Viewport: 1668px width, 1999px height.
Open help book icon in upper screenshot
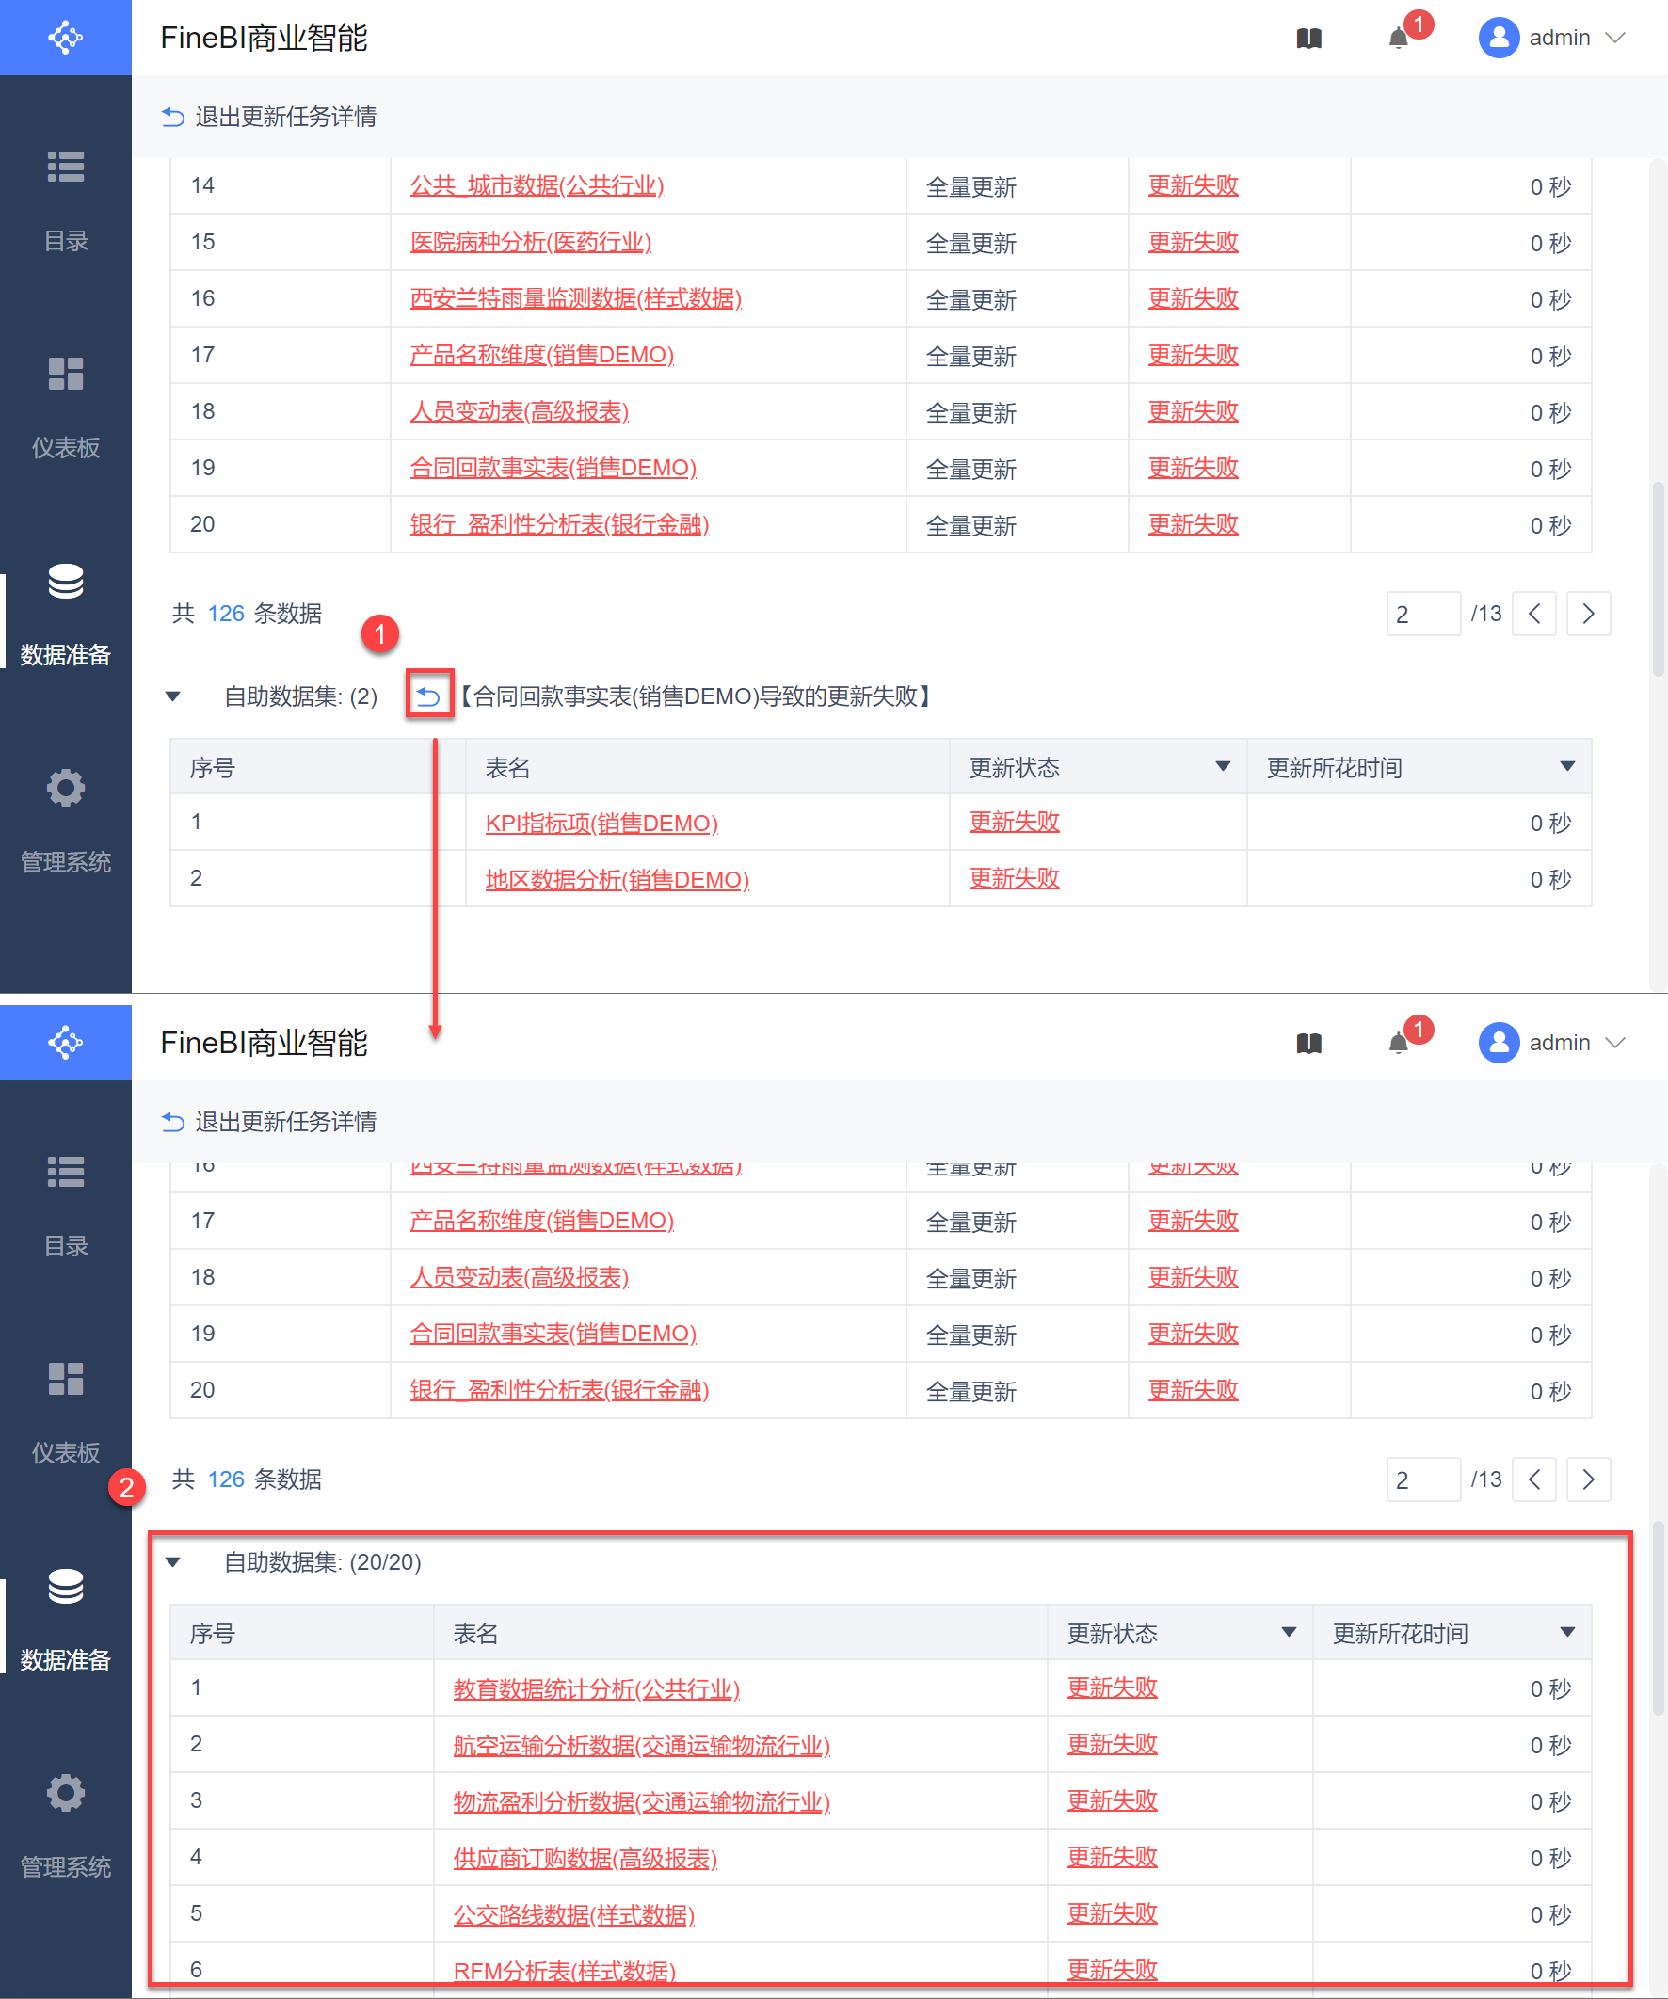click(1309, 38)
